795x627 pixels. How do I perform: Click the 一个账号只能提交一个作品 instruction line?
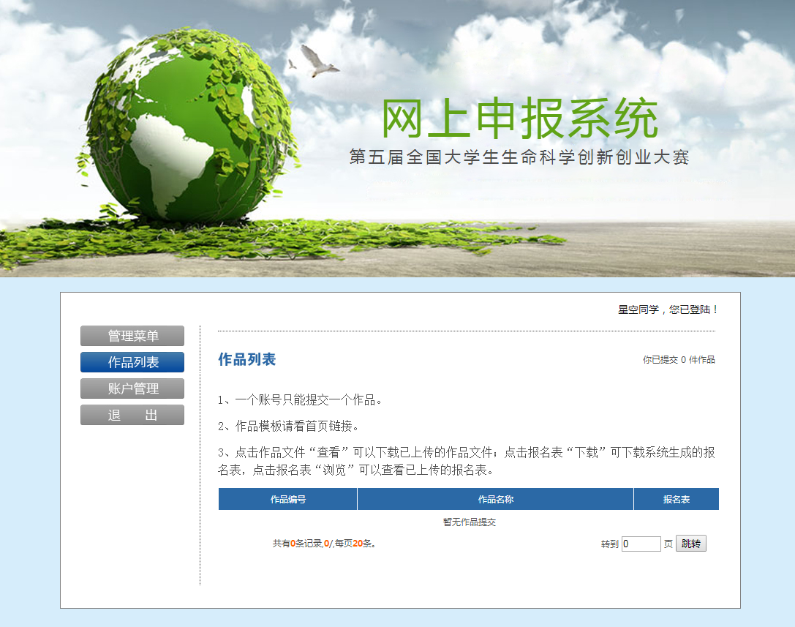tap(300, 399)
